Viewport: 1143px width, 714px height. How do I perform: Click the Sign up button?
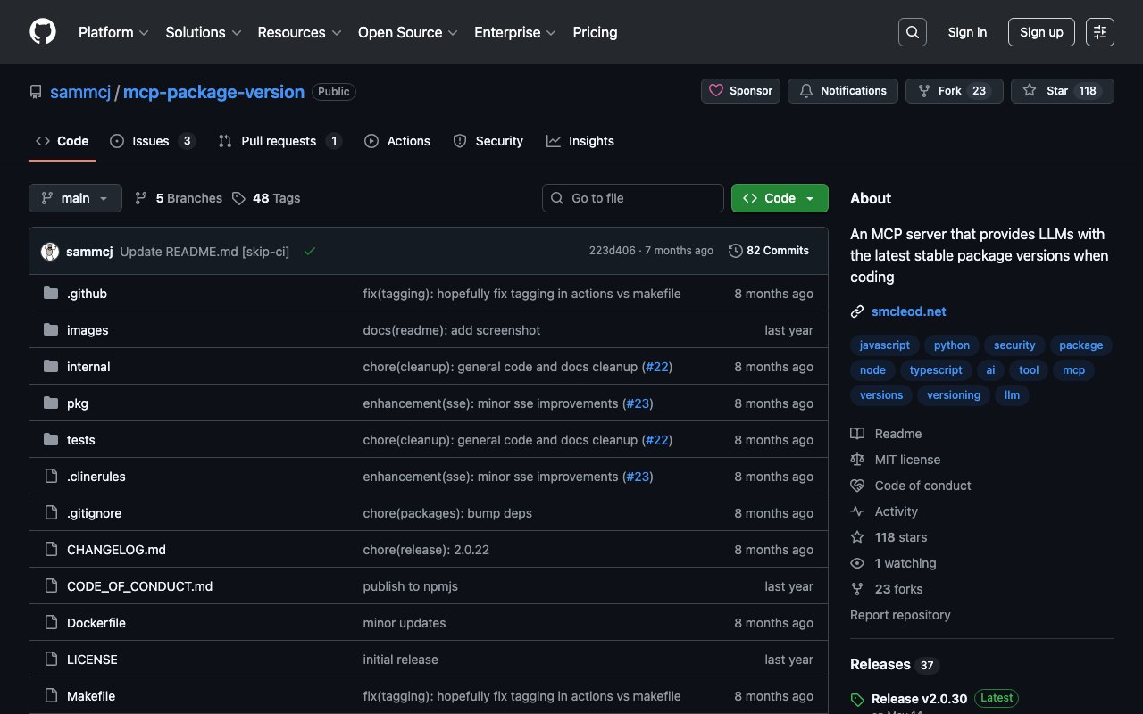pyautogui.click(x=1041, y=32)
